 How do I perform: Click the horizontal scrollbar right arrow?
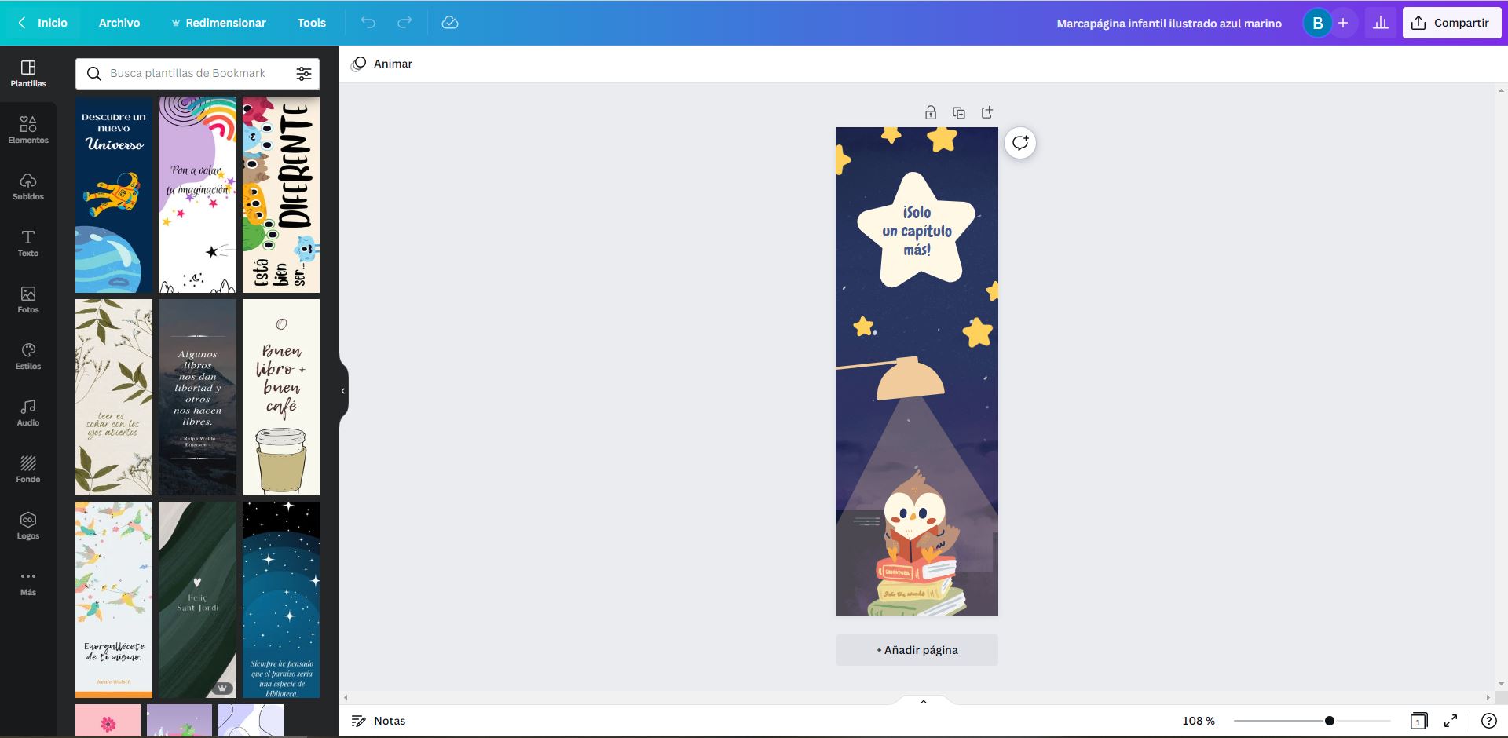(x=1488, y=697)
